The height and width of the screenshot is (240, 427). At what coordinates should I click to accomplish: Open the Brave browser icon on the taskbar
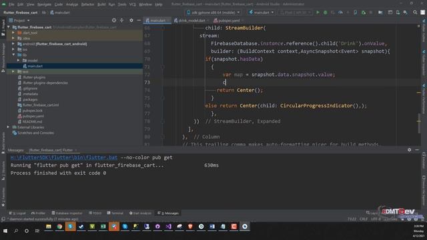pyautogui.click(x=190, y=227)
